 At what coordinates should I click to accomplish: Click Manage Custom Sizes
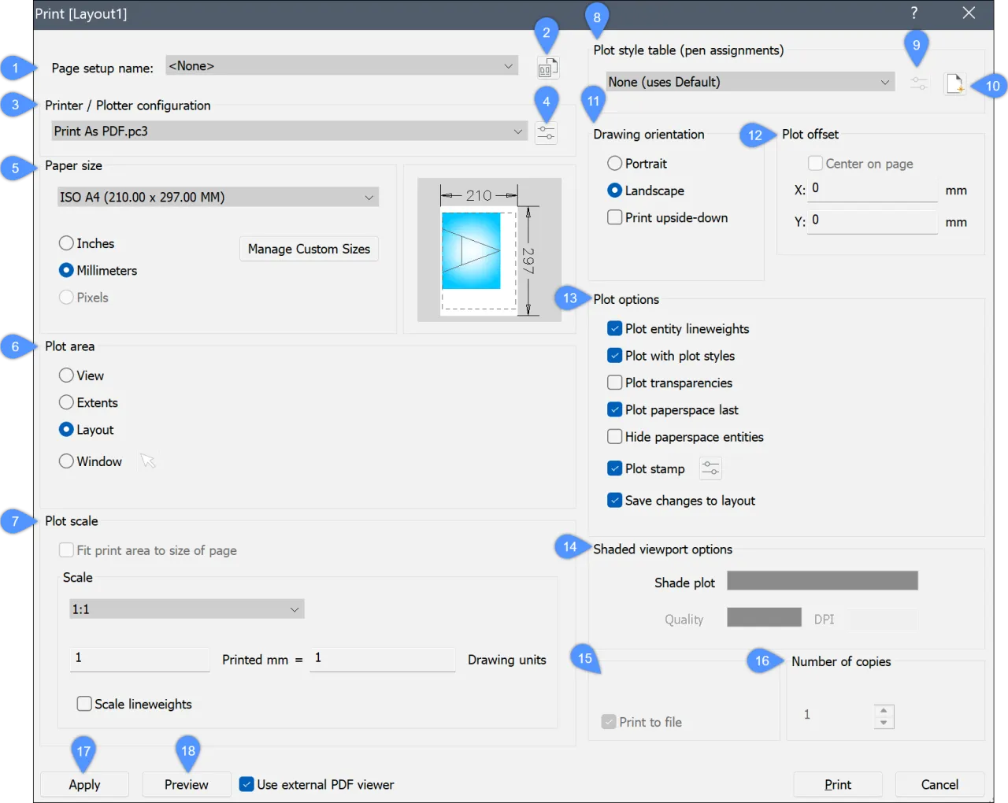[x=309, y=248]
